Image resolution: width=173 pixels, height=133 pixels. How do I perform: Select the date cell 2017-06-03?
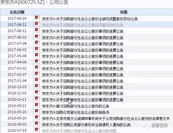(17, 50)
